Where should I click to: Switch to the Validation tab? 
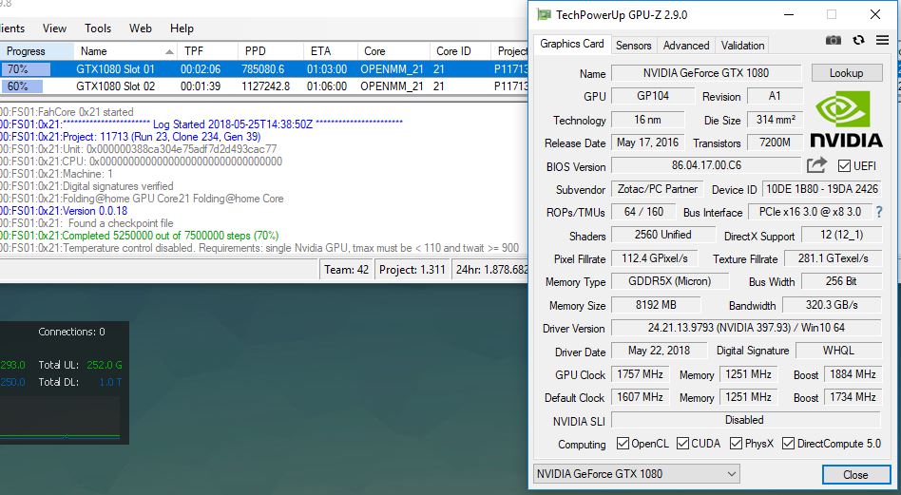(742, 46)
